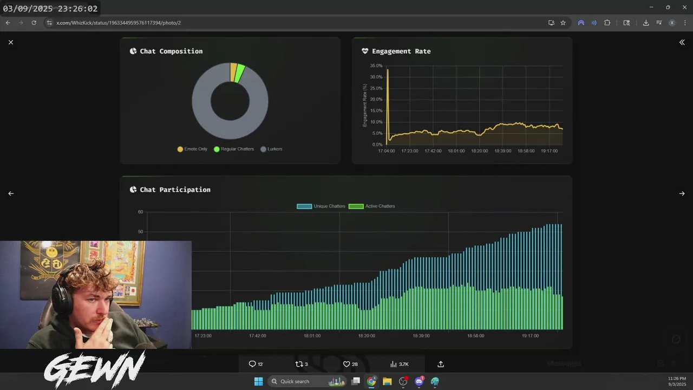Viewport: 693px width, 390px height.
Task: Repost the tweet with retweet icon
Action: 302,364
